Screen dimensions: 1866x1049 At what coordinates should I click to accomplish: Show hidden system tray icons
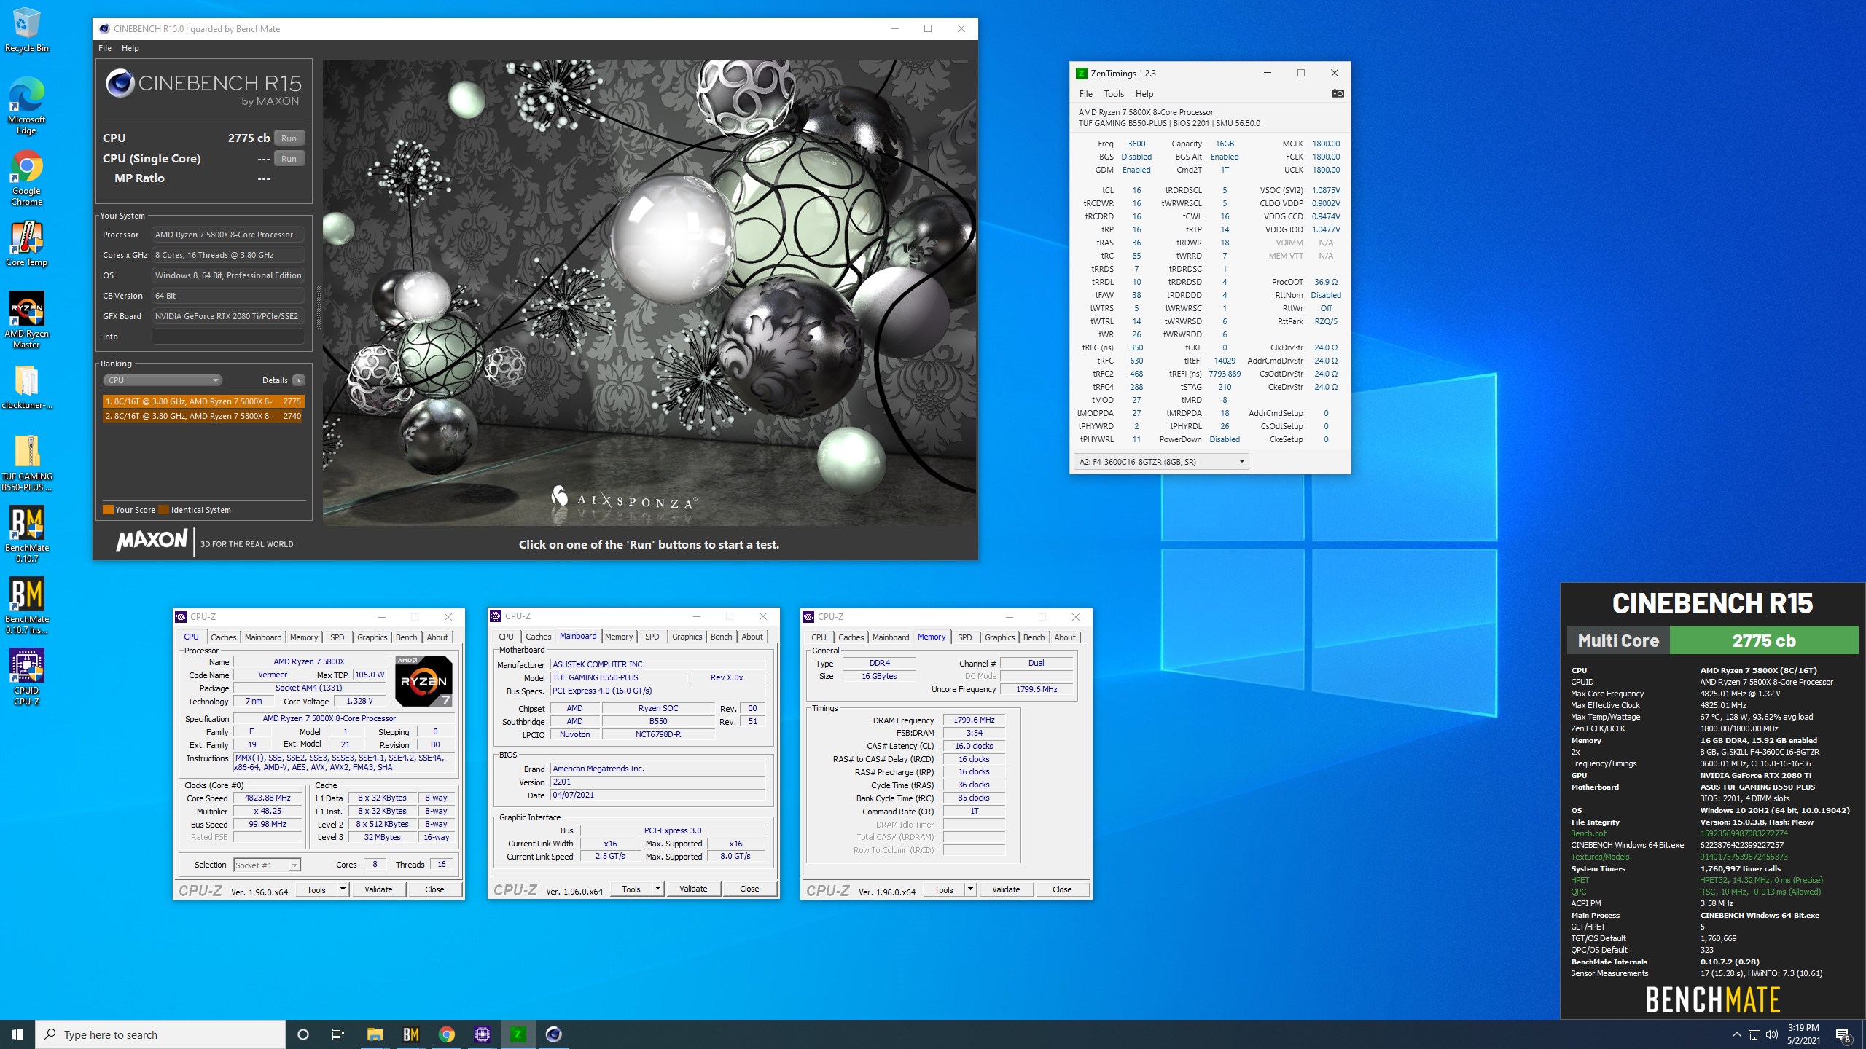1736,1034
